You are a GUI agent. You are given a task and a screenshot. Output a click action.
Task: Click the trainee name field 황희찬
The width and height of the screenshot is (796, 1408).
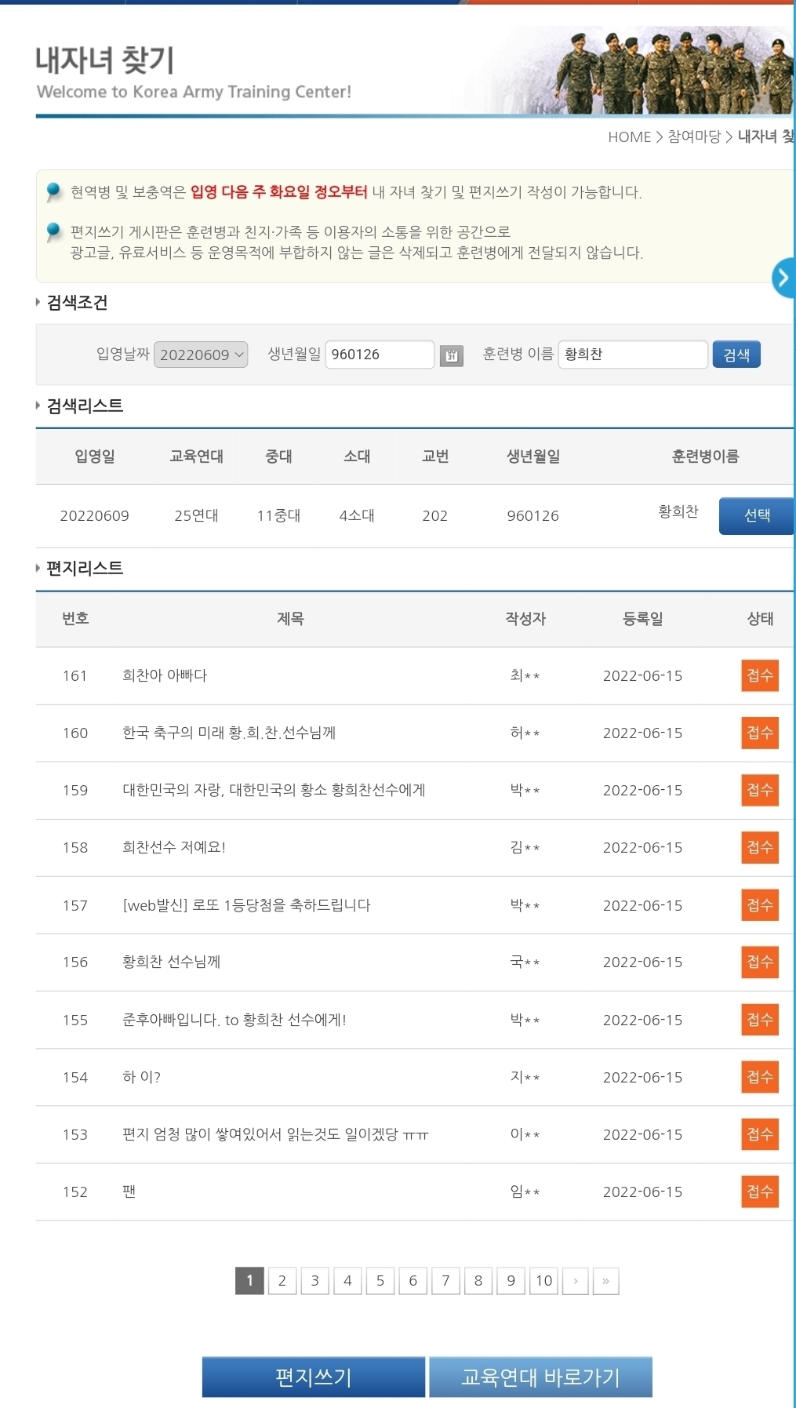[x=633, y=355]
